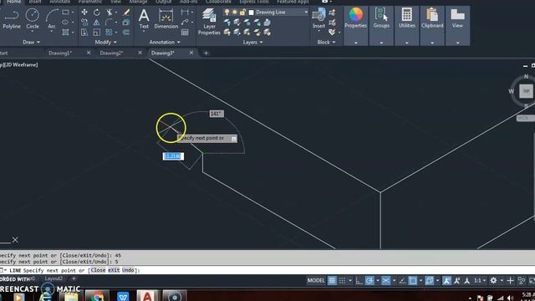Activate the Trim tool
Image resolution: width=535 pixels, height=301 pixels.
point(110,13)
